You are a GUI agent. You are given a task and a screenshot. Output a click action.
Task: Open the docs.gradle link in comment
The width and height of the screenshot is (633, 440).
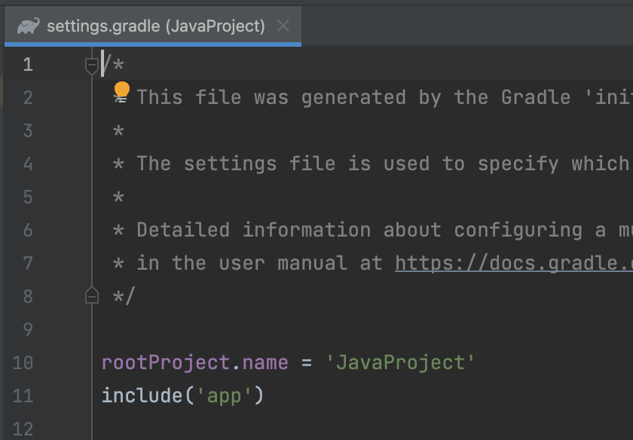[x=513, y=263]
